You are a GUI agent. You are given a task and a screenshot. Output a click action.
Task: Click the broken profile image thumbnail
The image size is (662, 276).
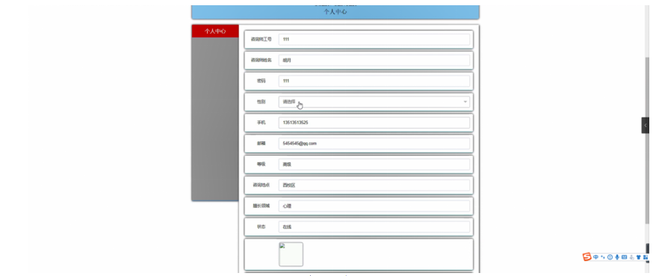click(291, 254)
